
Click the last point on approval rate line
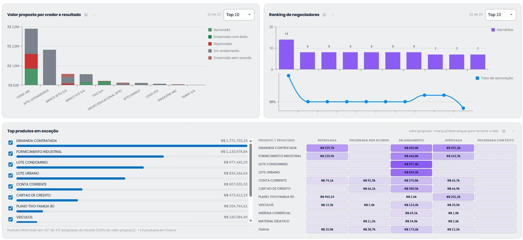[463, 108]
